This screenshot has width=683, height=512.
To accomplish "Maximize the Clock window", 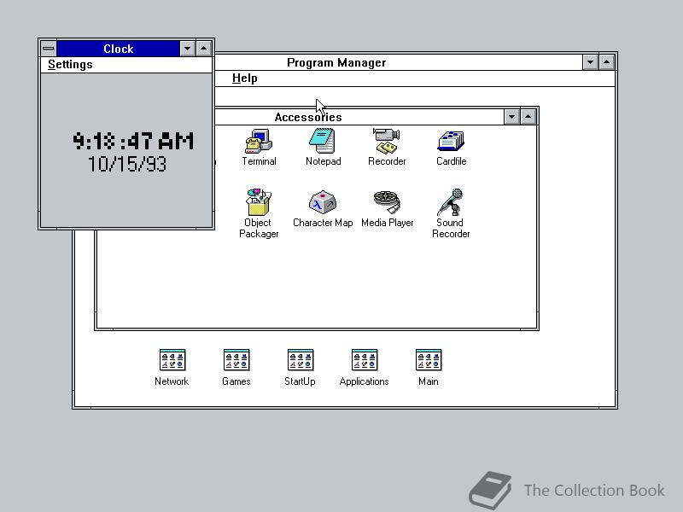I will point(203,49).
